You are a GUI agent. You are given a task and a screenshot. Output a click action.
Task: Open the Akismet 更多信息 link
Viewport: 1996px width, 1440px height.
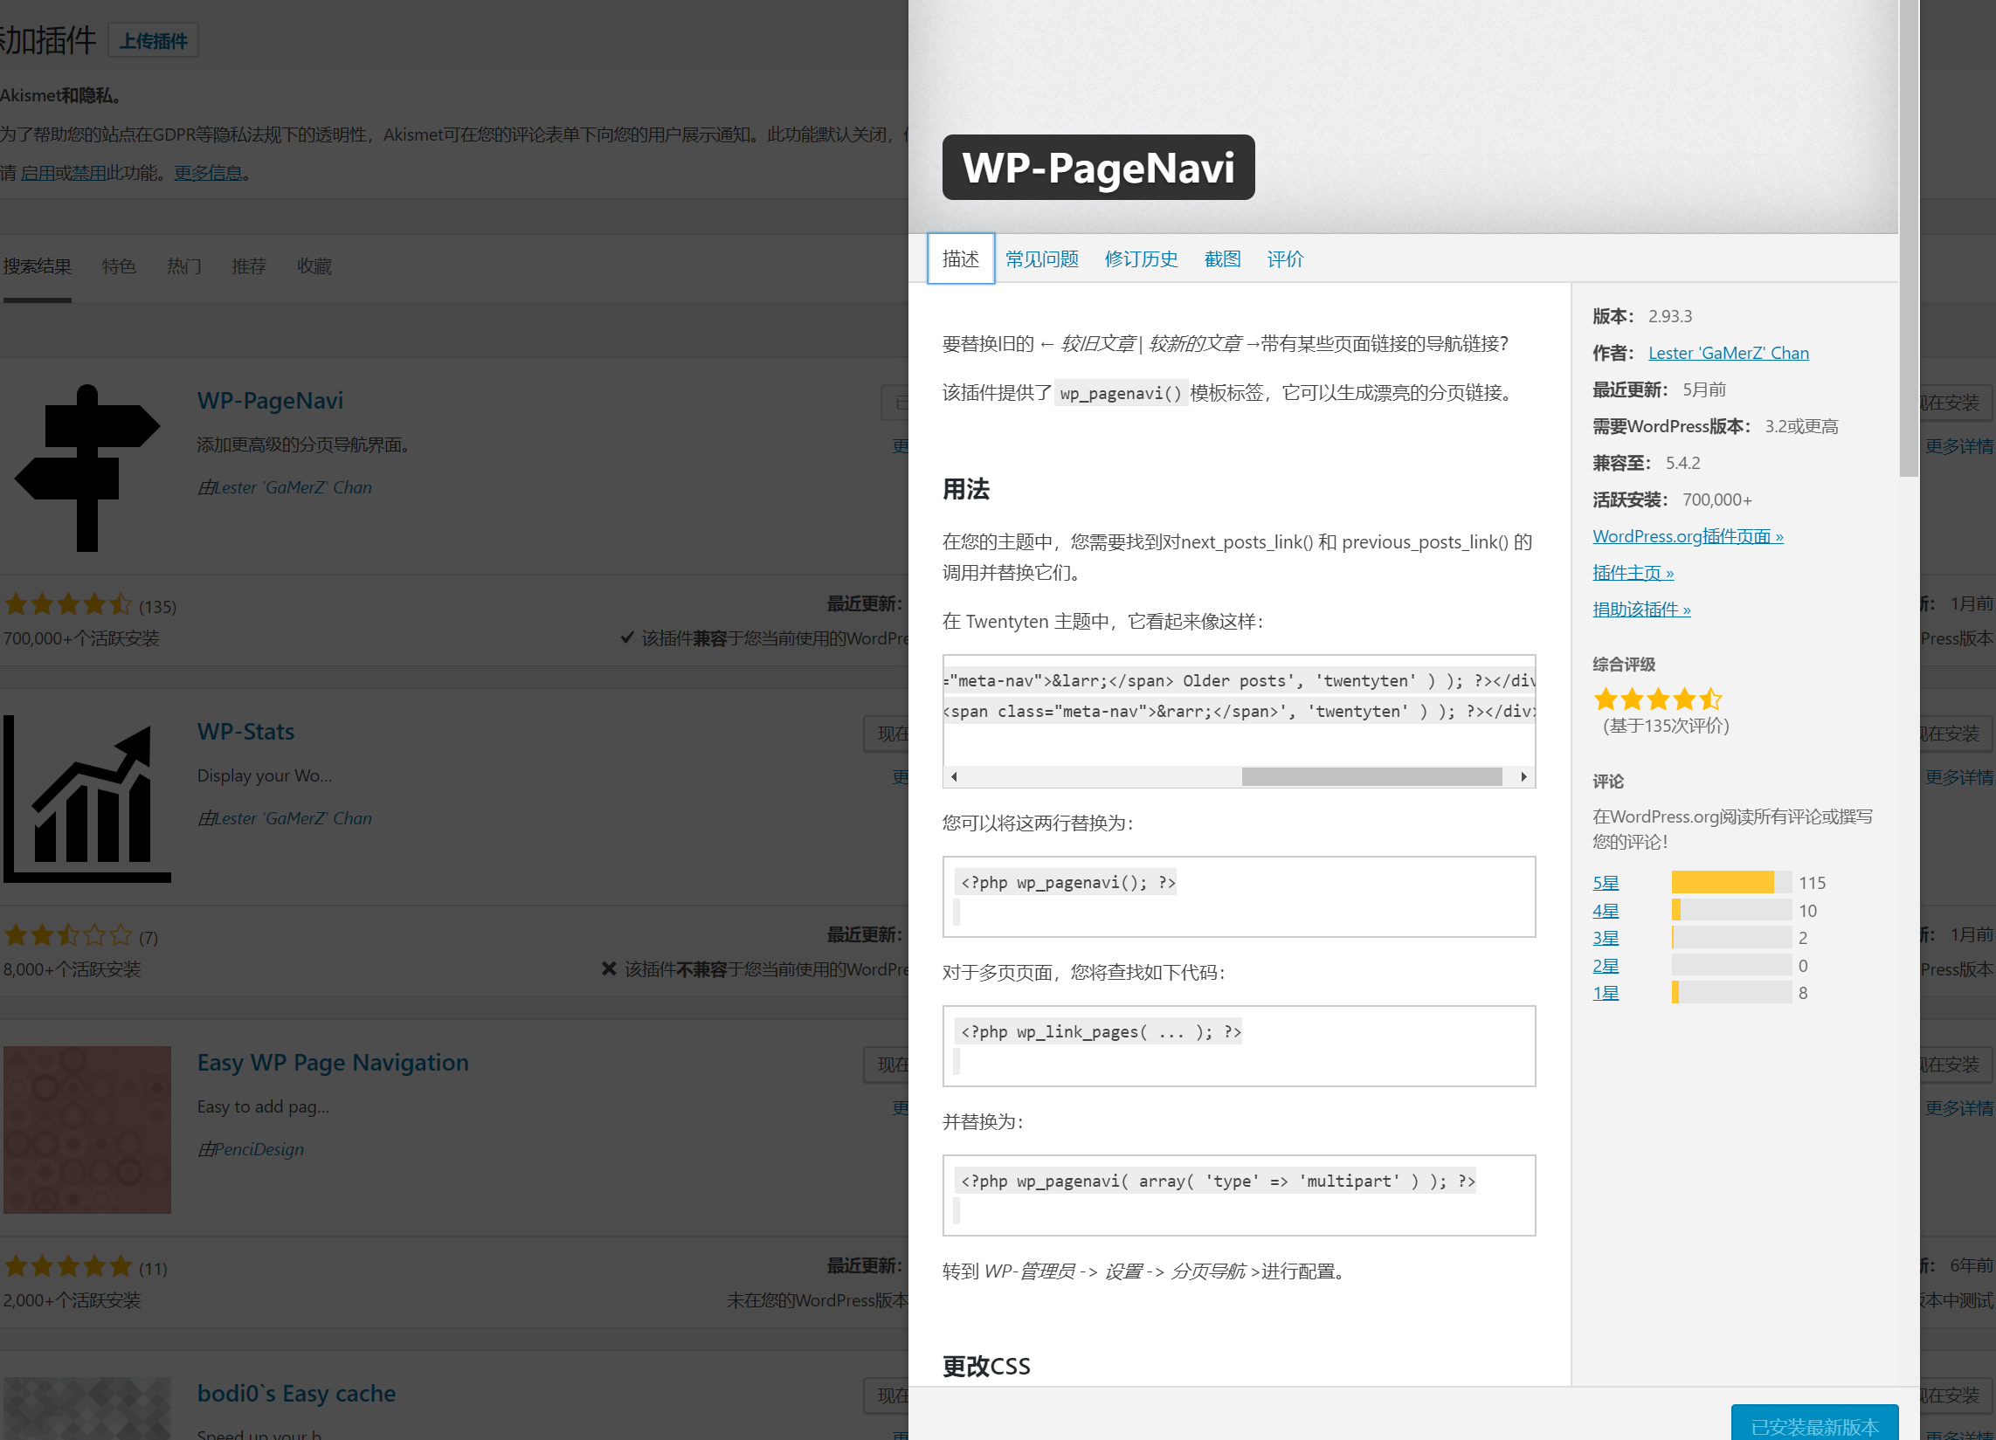pos(208,173)
